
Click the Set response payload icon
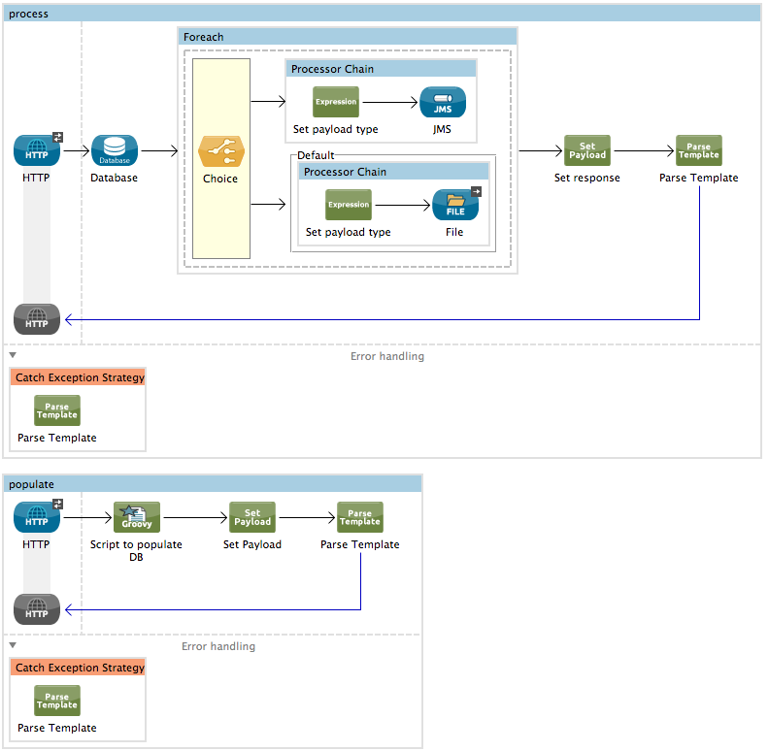586,151
